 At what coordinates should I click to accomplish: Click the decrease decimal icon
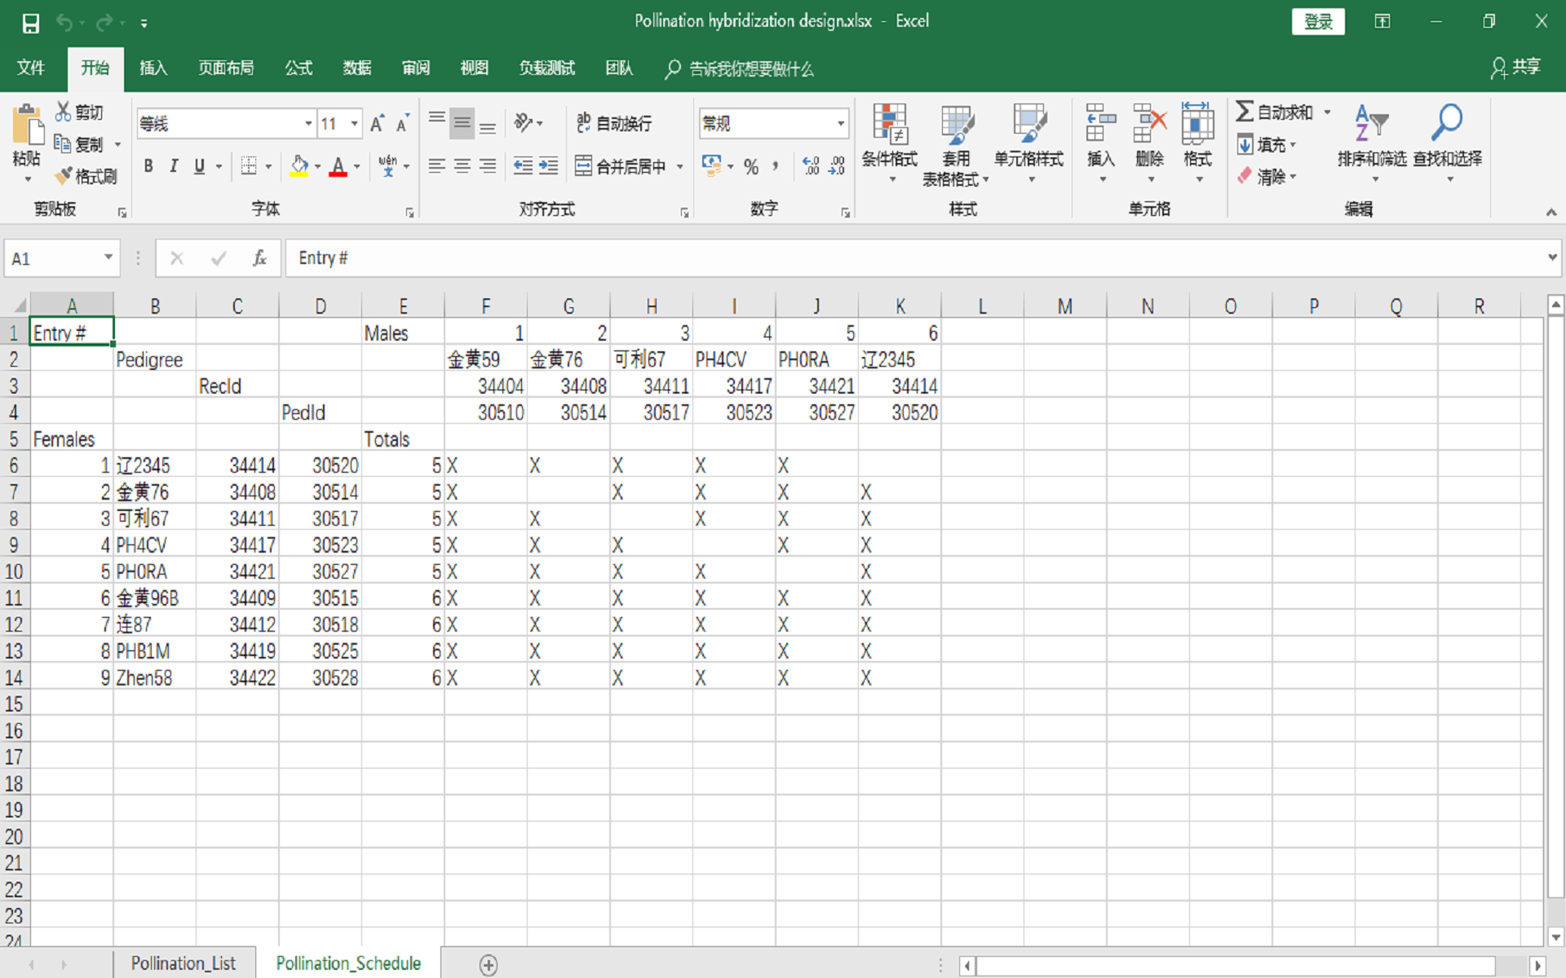tap(837, 166)
